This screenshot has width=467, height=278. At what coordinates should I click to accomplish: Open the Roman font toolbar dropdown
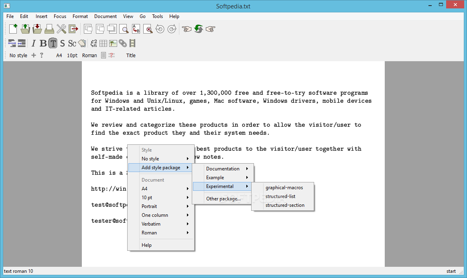pos(89,56)
